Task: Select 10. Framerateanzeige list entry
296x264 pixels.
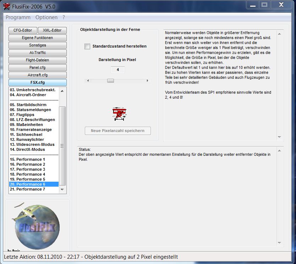Action: pos(34,130)
